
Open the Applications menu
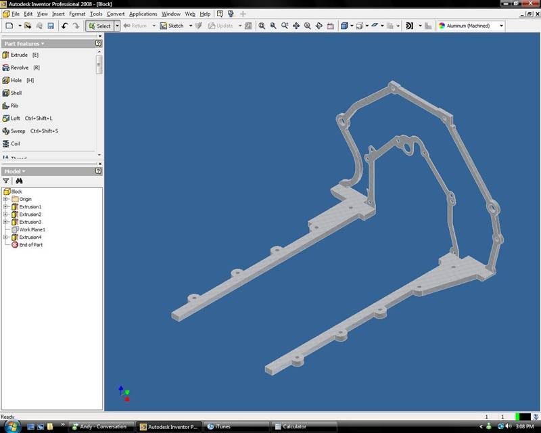143,14
